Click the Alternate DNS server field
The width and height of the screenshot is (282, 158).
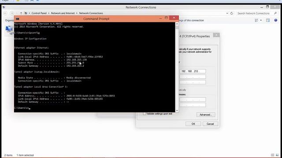click(193, 105)
